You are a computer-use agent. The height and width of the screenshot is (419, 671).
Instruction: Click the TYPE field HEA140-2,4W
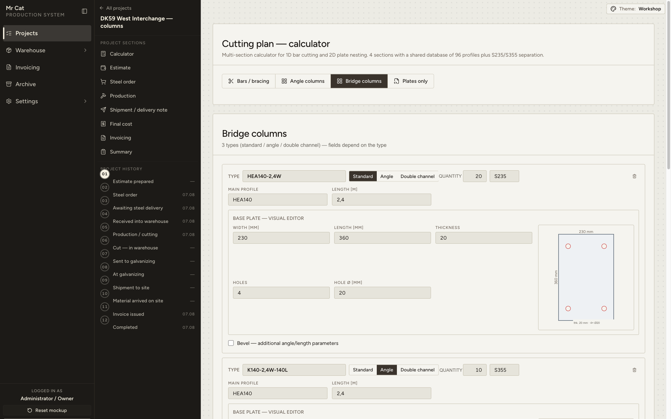[294, 176]
